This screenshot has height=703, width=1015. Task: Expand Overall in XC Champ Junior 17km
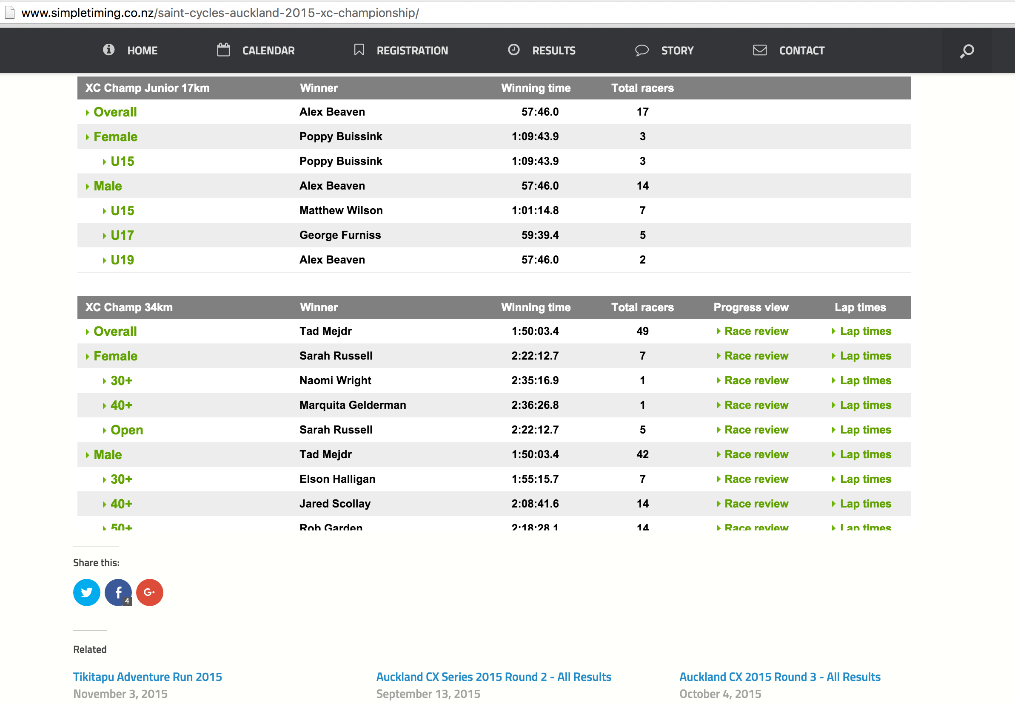[114, 112]
